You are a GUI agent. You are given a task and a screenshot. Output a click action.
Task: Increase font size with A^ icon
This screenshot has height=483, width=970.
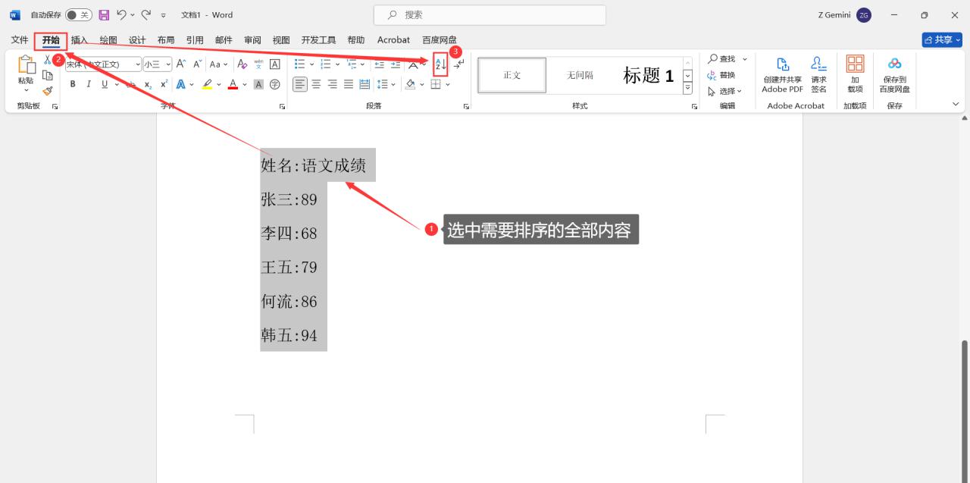click(181, 64)
